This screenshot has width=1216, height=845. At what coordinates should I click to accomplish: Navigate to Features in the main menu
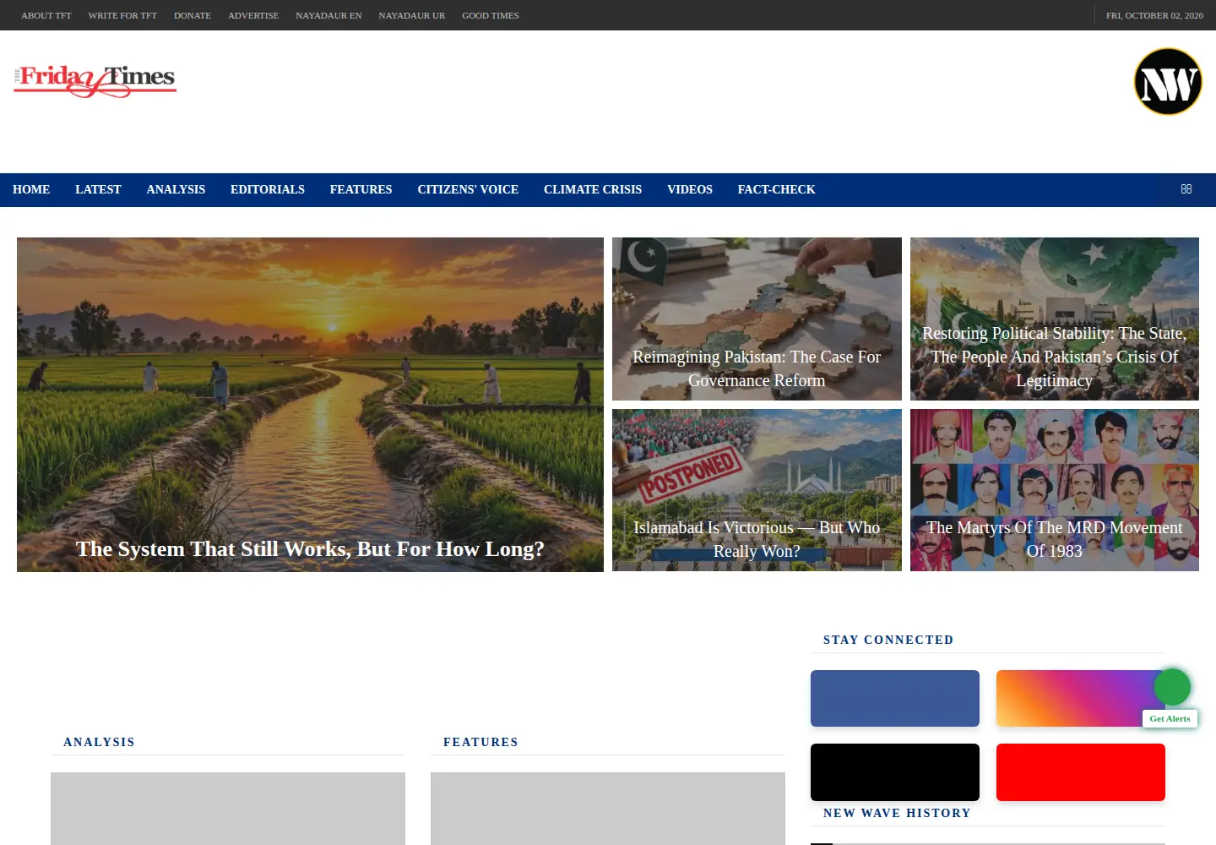(361, 190)
